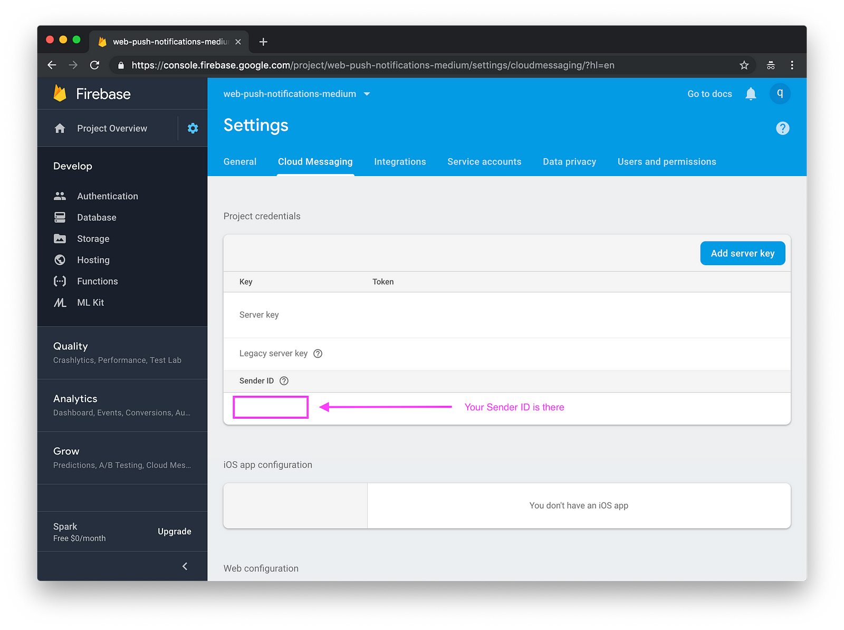Select the web-push-notifications-medium project name
This screenshot has width=844, height=630.
point(290,94)
